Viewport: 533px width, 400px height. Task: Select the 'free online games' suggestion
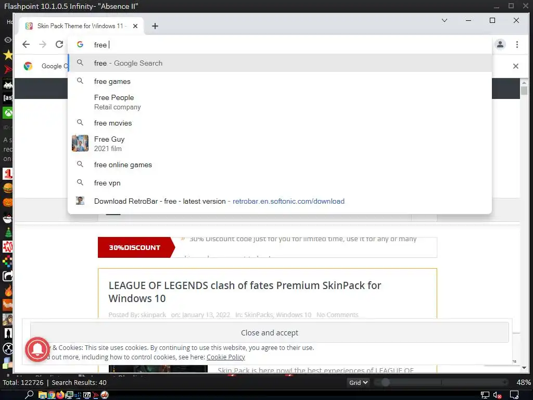pos(280,165)
